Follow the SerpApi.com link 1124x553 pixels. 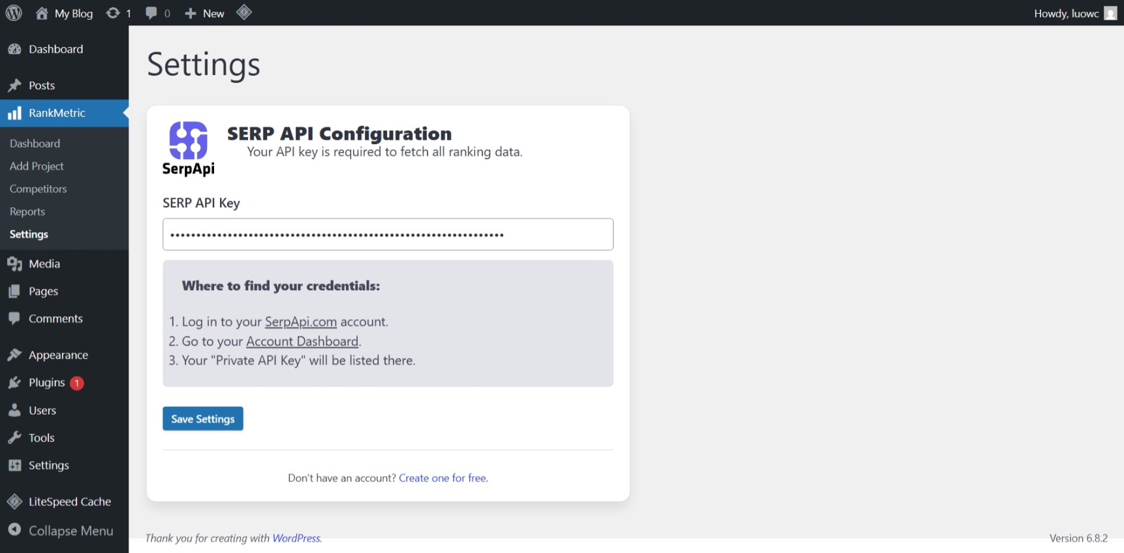click(301, 321)
